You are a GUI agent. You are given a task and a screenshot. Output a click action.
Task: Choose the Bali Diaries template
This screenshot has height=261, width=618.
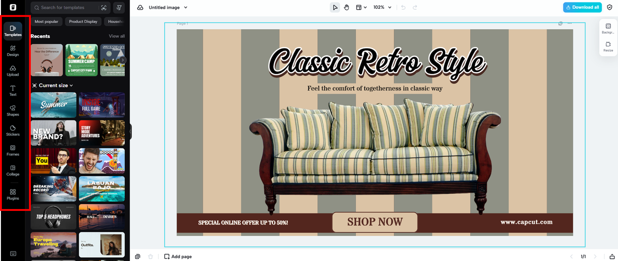point(102,217)
